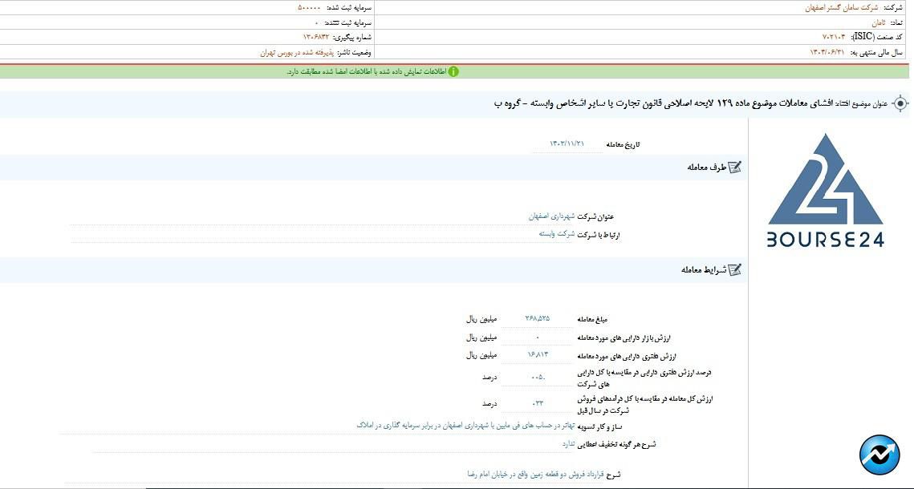This screenshot has width=914, height=489.
Task: Click the unregistered capital value 'سرمایه ثبت نشده'
Action: [316, 22]
